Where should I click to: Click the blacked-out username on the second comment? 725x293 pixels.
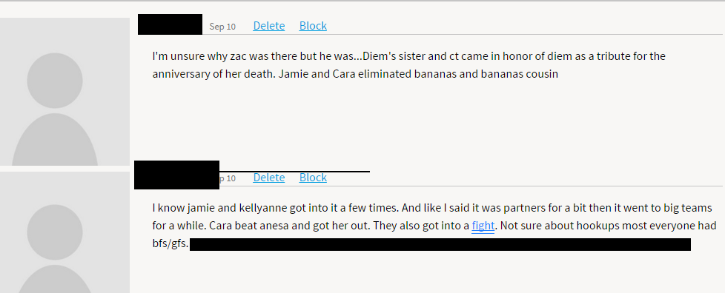(176, 175)
